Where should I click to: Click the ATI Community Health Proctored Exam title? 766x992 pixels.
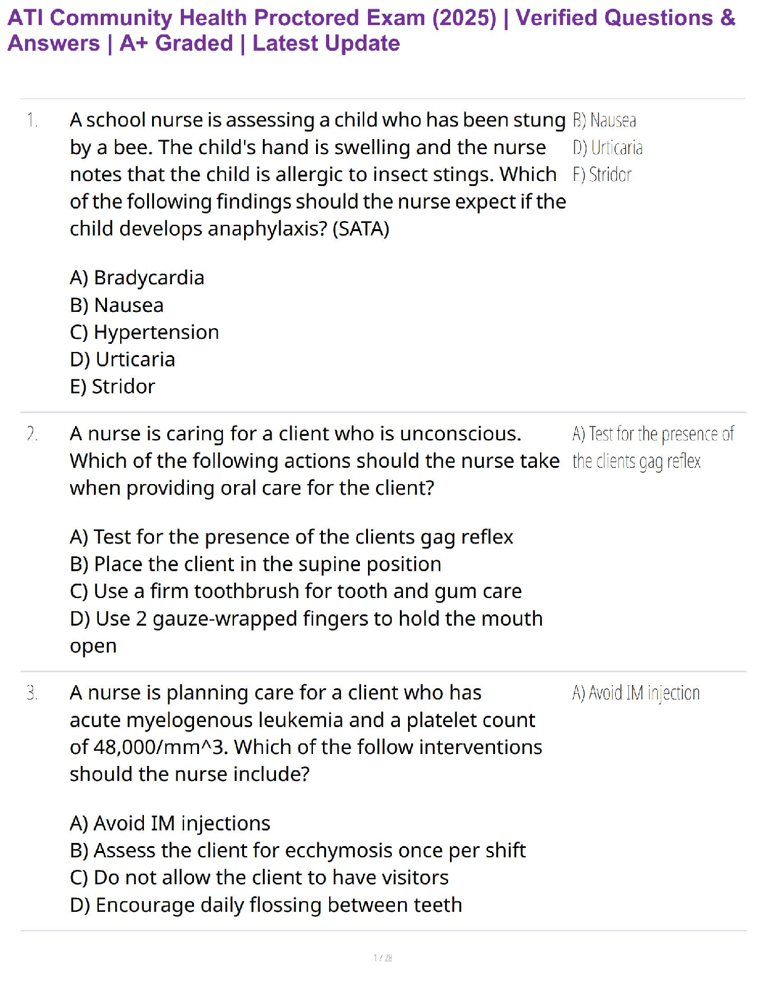coord(371,30)
